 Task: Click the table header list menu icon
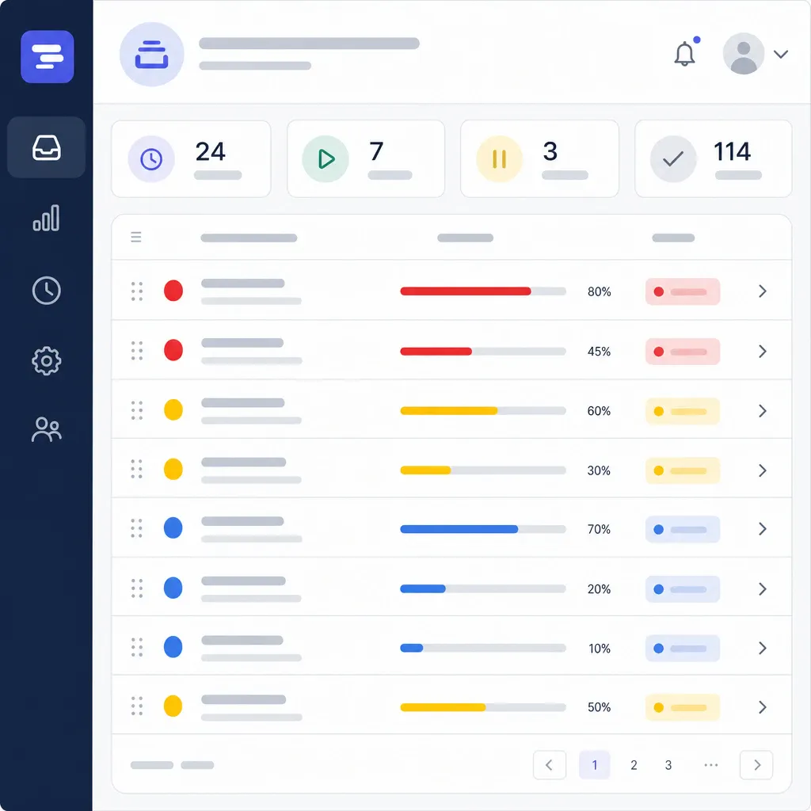click(x=136, y=237)
